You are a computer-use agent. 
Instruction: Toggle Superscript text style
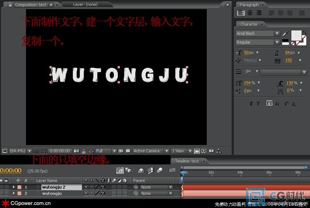286,103
